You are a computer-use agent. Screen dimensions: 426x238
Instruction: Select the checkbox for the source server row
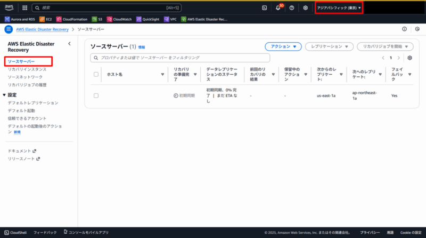pos(96,96)
